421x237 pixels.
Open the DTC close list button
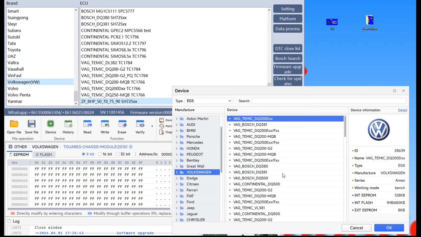click(x=287, y=48)
